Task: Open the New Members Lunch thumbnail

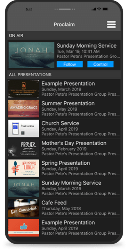Action: click(24, 168)
